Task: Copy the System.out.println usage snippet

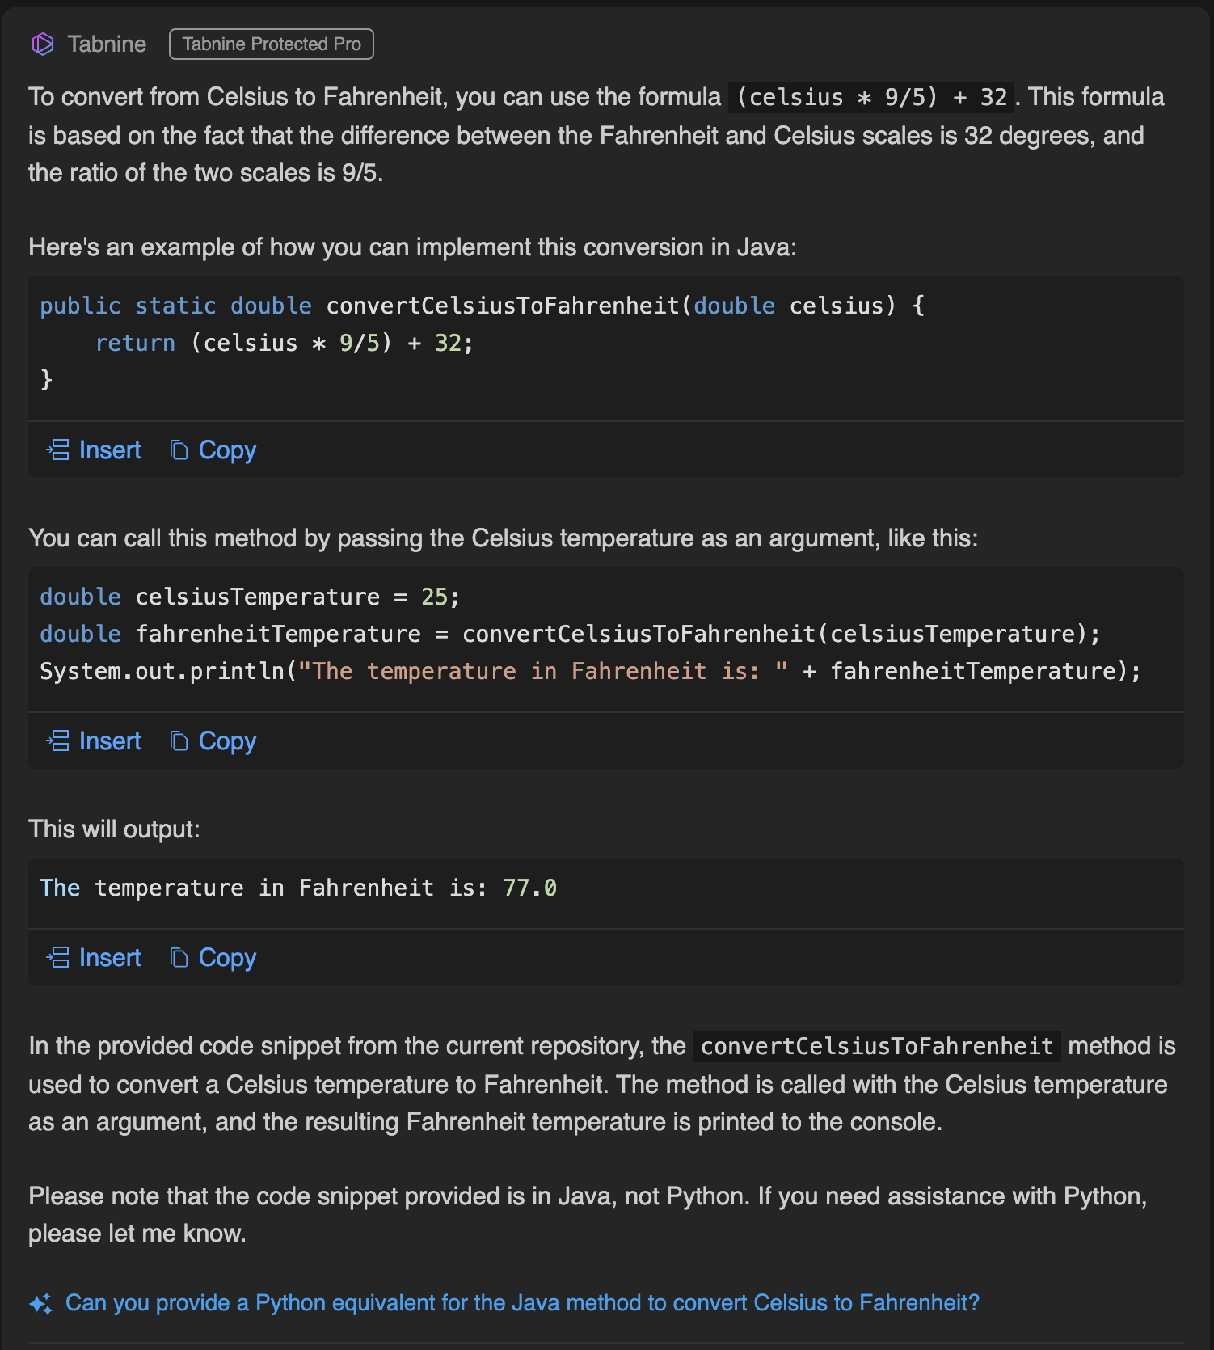Action: pyautogui.click(x=213, y=741)
